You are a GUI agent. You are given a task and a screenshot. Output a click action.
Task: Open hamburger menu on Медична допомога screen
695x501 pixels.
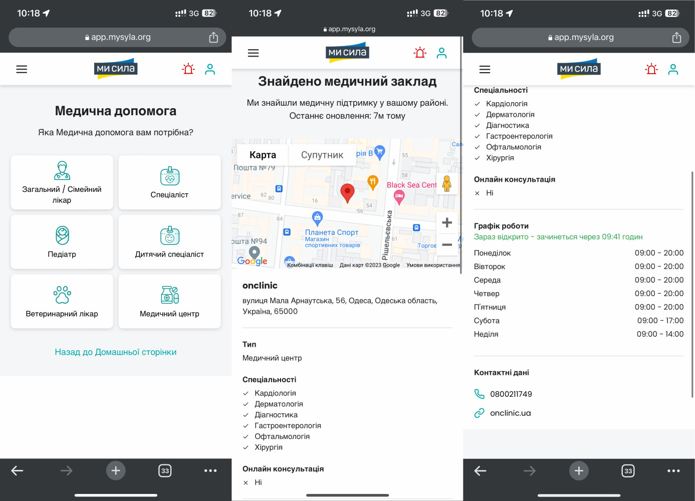[22, 69]
